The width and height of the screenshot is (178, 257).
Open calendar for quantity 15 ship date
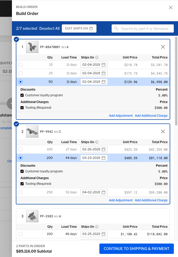tap(104, 65)
